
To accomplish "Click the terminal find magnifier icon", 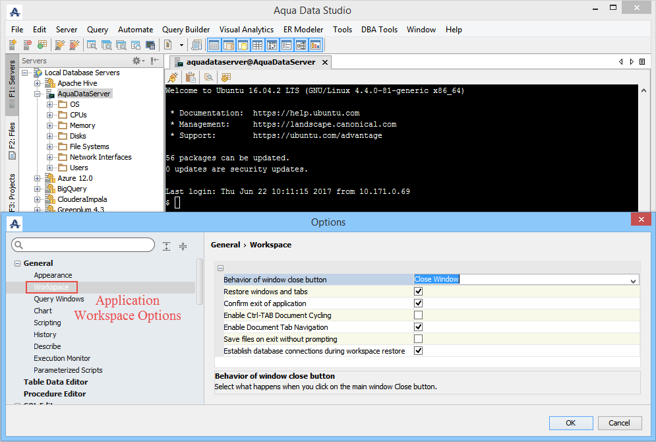I will (208, 77).
